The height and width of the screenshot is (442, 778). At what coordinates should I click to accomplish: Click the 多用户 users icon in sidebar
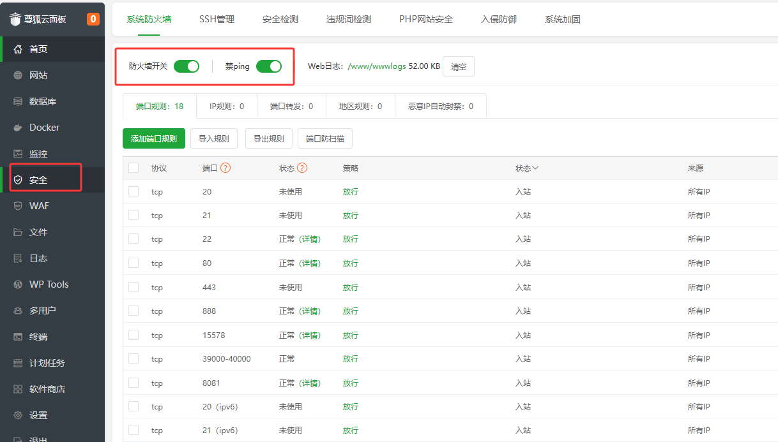pos(18,311)
